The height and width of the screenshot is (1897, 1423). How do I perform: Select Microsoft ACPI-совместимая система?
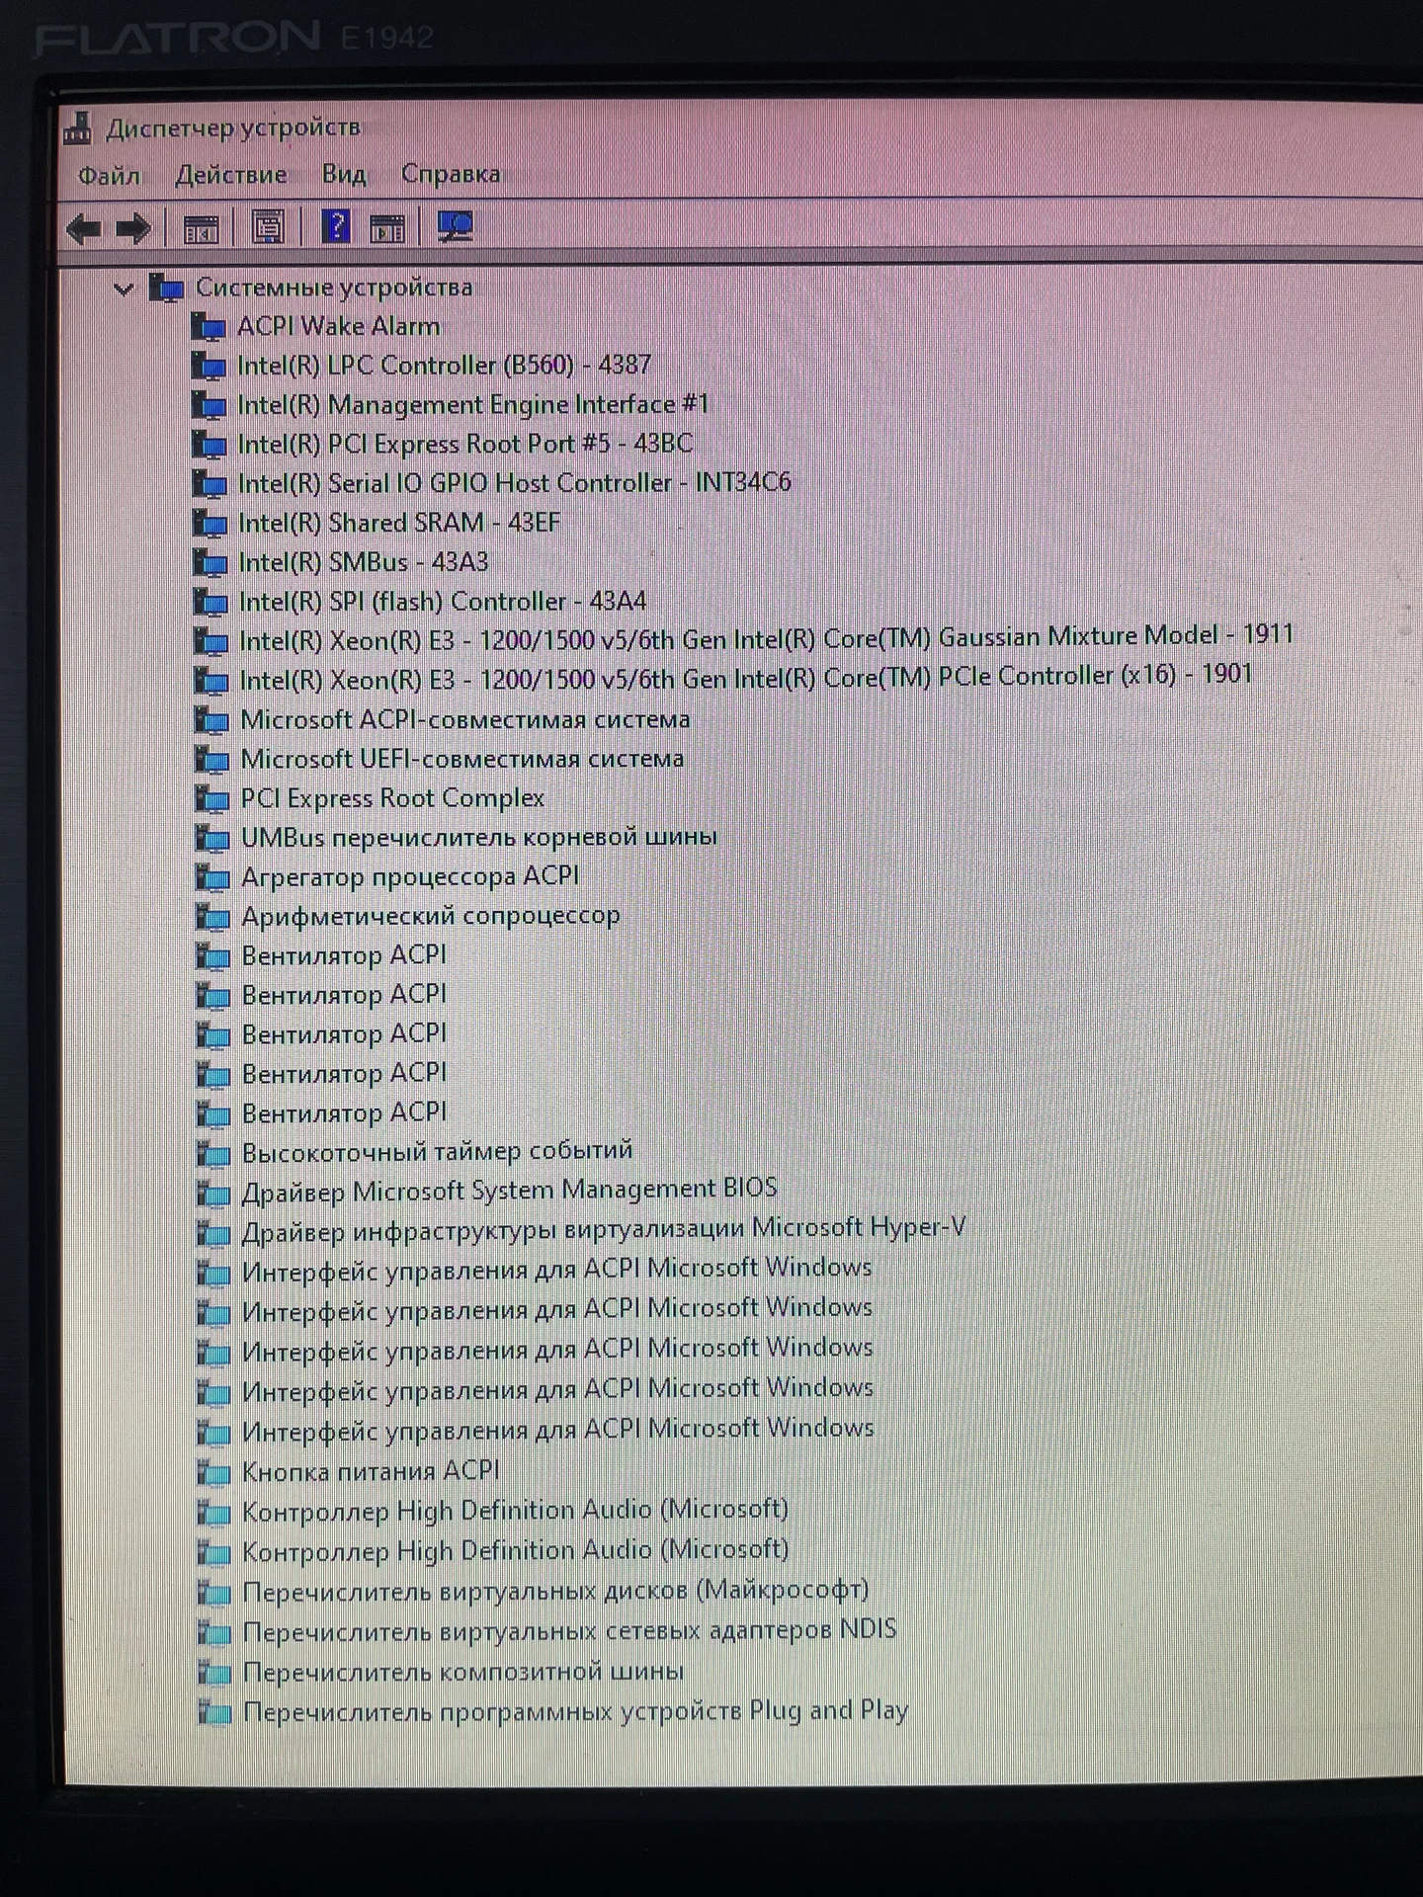tap(465, 719)
